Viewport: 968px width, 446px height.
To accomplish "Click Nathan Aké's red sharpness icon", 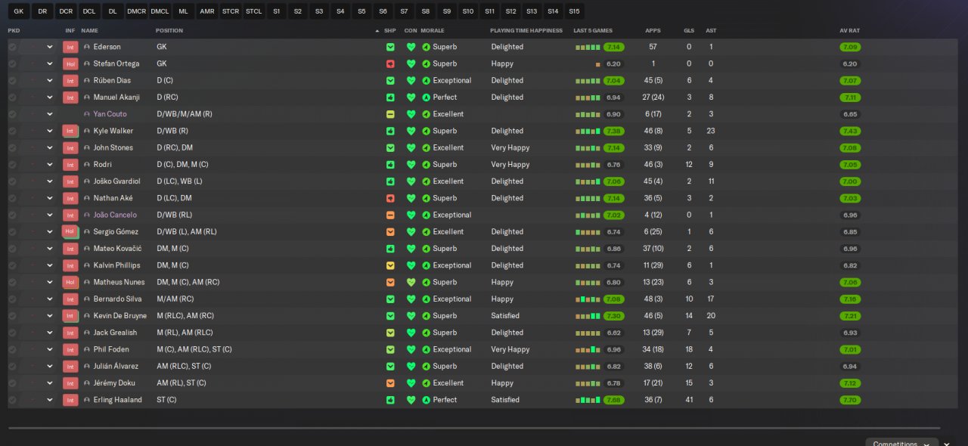I will coord(390,198).
